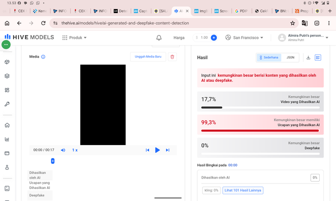The height and width of the screenshot is (201, 336).
Task: Open the Chrome three-dot menu
Action: [329, 23]
